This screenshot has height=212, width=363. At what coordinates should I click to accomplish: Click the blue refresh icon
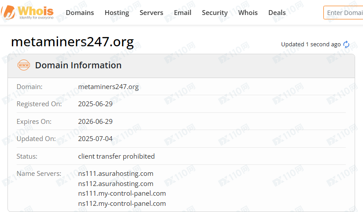[x=346, y=45]
